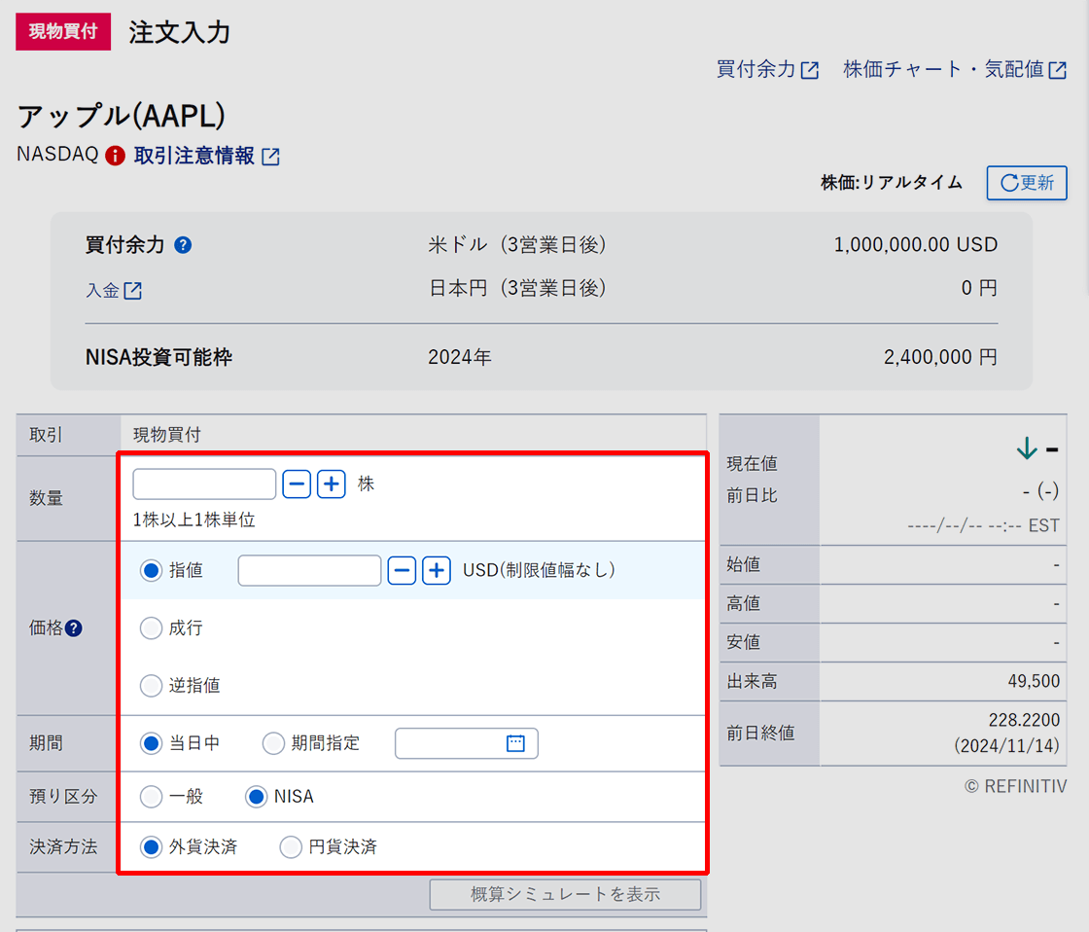
Task: Click the 指値 price input field
Action: (309, 571)
